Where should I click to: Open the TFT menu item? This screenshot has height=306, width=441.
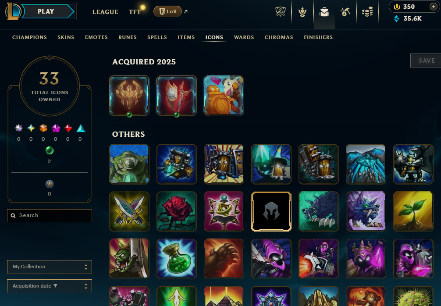click(135, 12)
